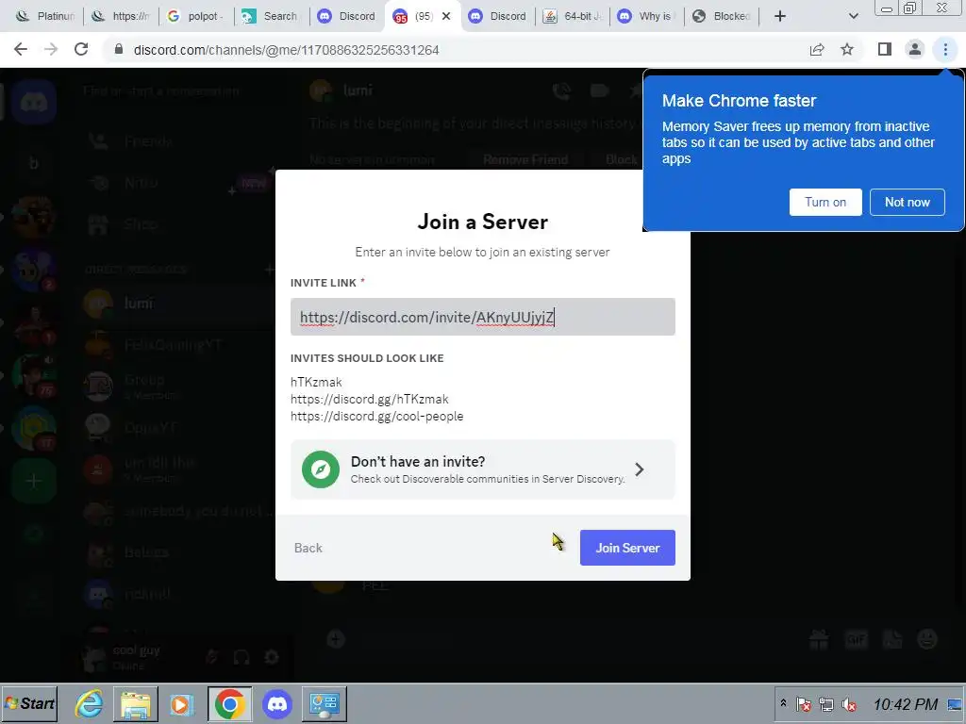The width and height of the screenshot is (966, 724).
Task: Open the Chrome profile icon
Action: tap(915, 49)
